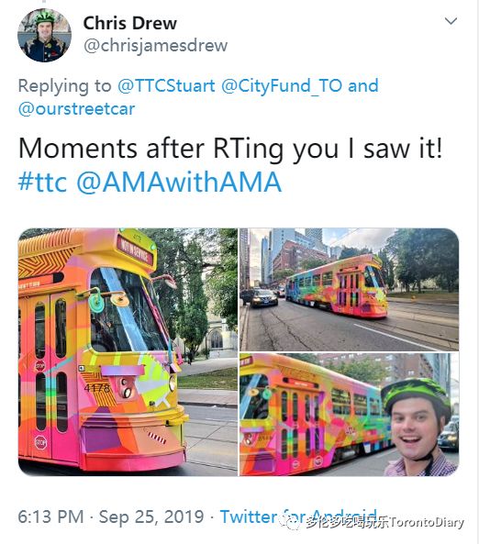Screen dimensions: 479x544
Task: Click the "Replying to" label
Action: coord(64,85)
